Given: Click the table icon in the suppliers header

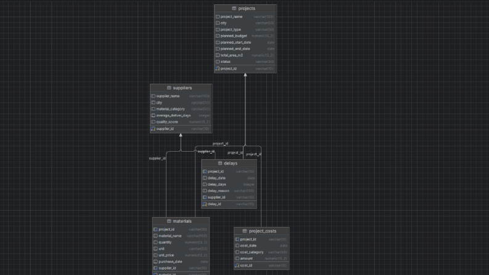Looking at the screenshot, I should click(x=169, y=88).
